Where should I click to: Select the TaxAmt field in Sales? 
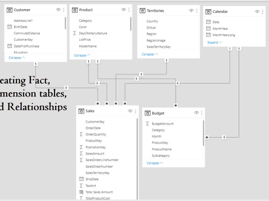(91, 186)
